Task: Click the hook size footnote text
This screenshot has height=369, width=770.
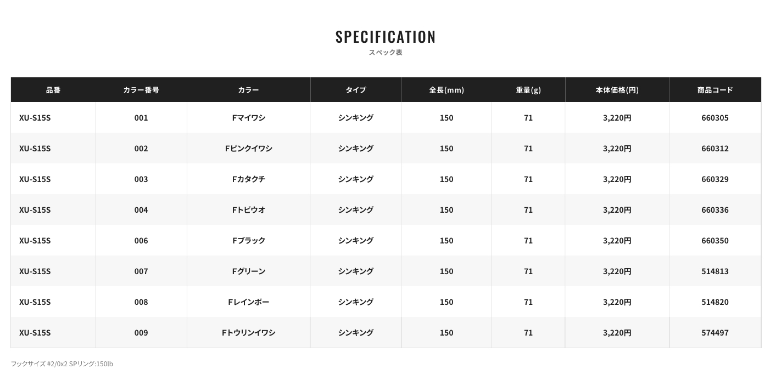Action: (x=62, y=364)
